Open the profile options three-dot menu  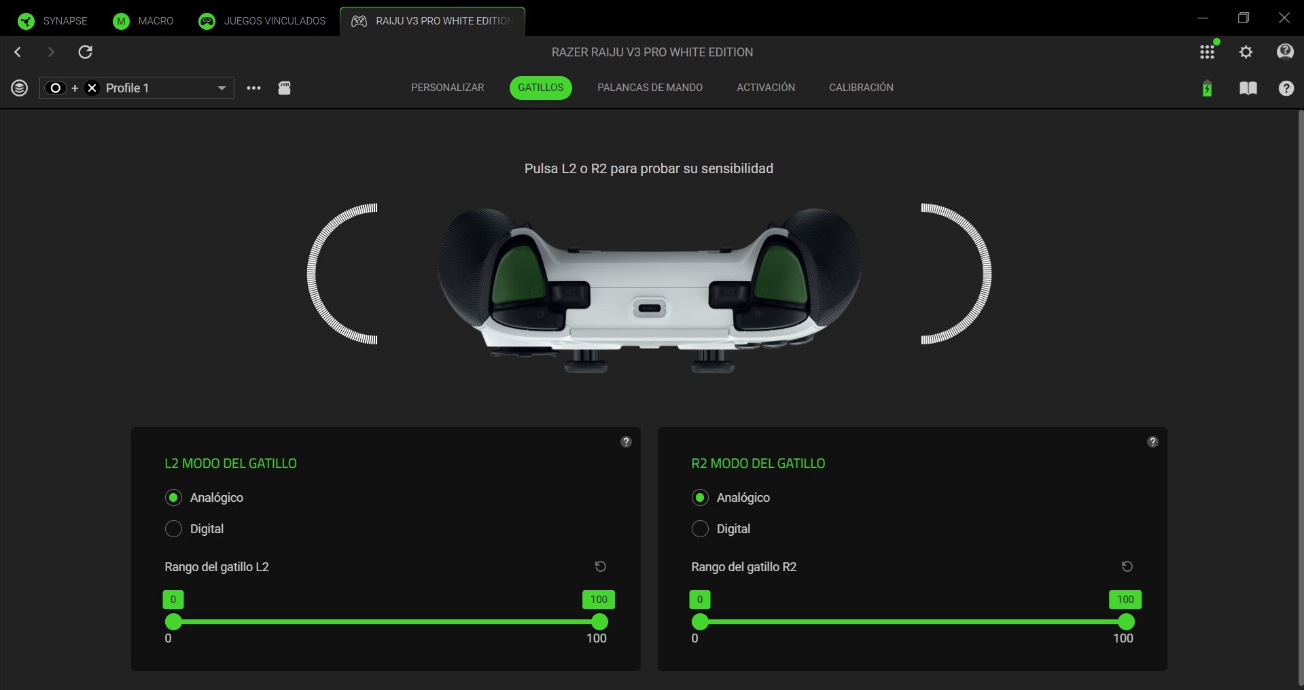point(253,88)
